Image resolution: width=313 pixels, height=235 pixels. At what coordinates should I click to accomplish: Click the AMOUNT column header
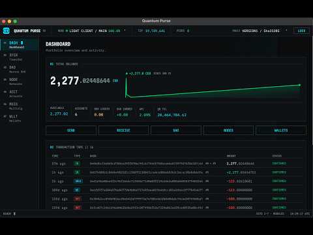(231, 156)
